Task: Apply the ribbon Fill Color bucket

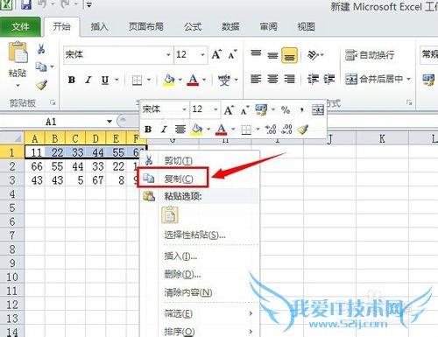Action: [x=169, y=80]
